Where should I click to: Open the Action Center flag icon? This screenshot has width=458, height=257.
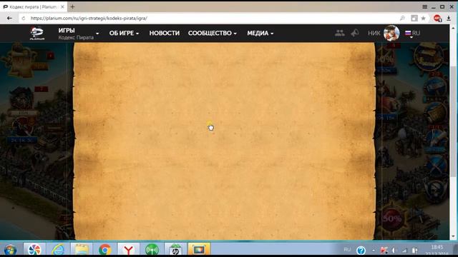click(x=384, y=250)
